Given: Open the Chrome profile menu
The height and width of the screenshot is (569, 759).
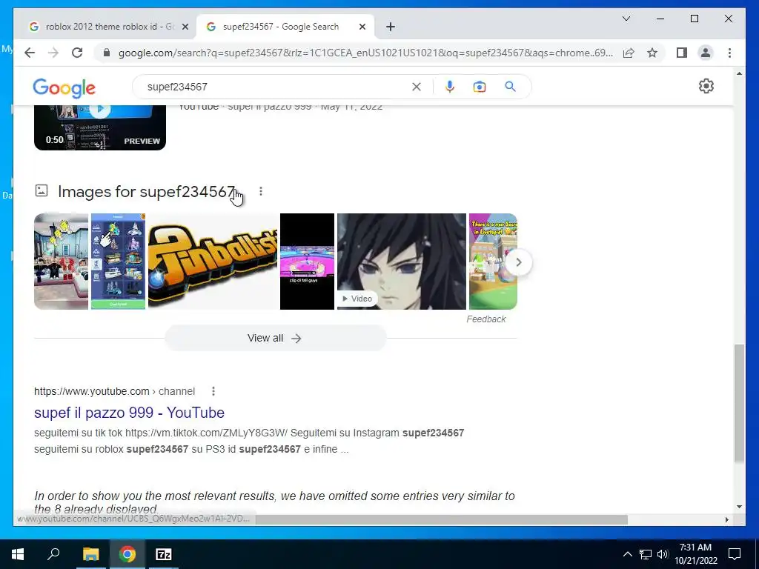Looking at the screenshot, I should click(x=706, y=53).
